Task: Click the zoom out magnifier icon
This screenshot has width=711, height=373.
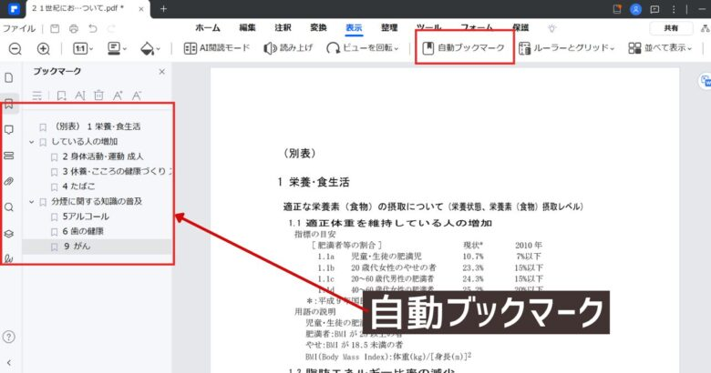Action: [15, 48]
